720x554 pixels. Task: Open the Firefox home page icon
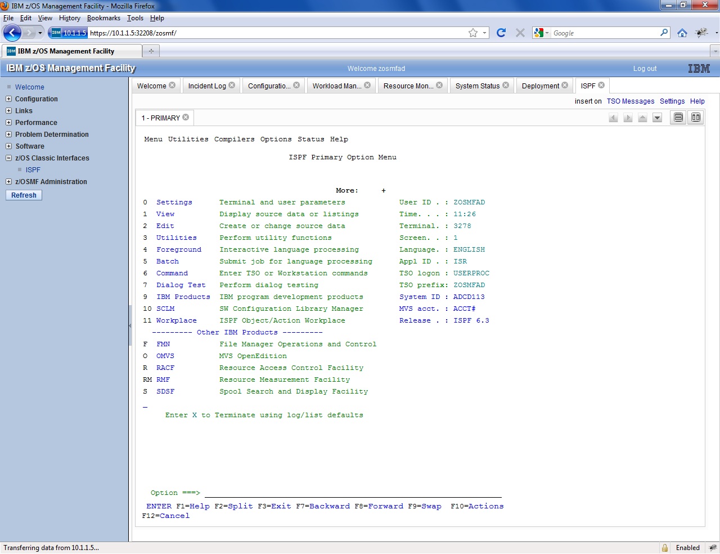click(x=682, y=33)
